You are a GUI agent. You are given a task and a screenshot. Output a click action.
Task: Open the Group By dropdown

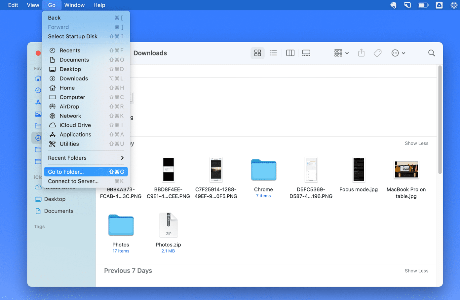(x=341, y=53)
